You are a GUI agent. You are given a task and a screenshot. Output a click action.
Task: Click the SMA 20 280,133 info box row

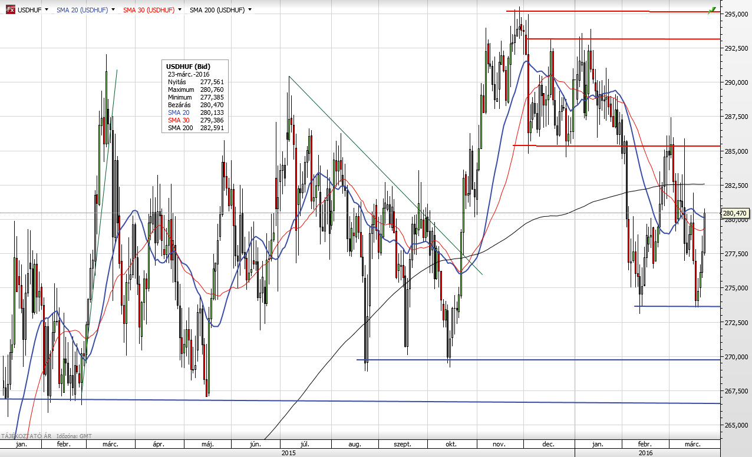pos(196,112)
